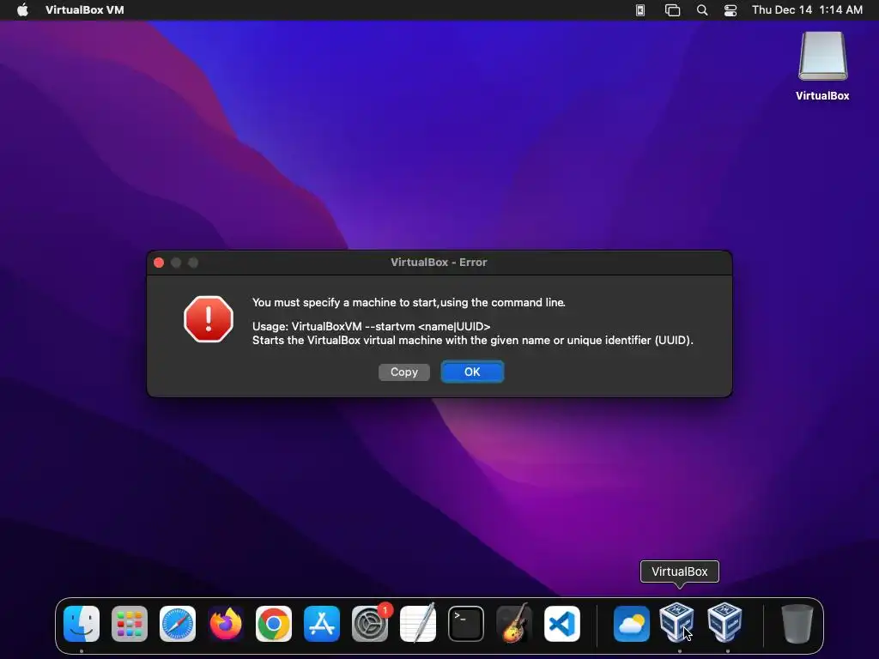The height and width of the screenshot is (659, 879).
Task: Click the date and time in menu bar
Action: coord(807,10)
